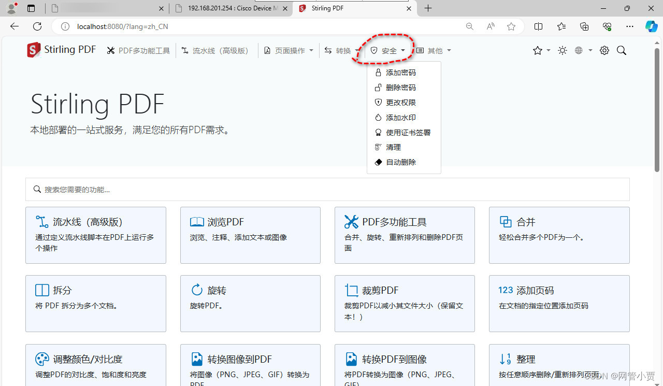Open the 拆分 card
The height and width of the screenshot is (386, 663).
coord(96,304)
